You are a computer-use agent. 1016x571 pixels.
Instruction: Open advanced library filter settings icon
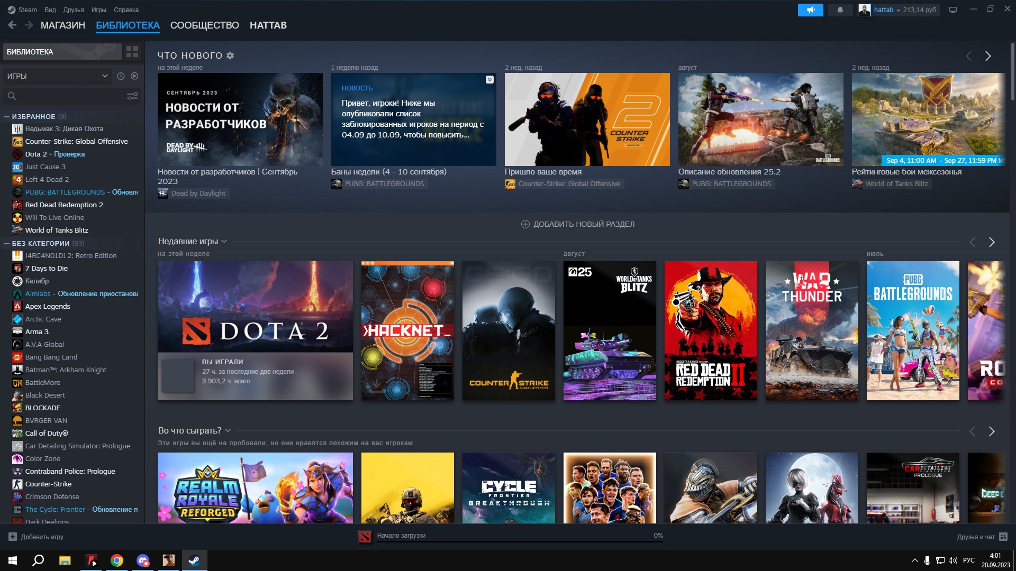coord(132,96)
